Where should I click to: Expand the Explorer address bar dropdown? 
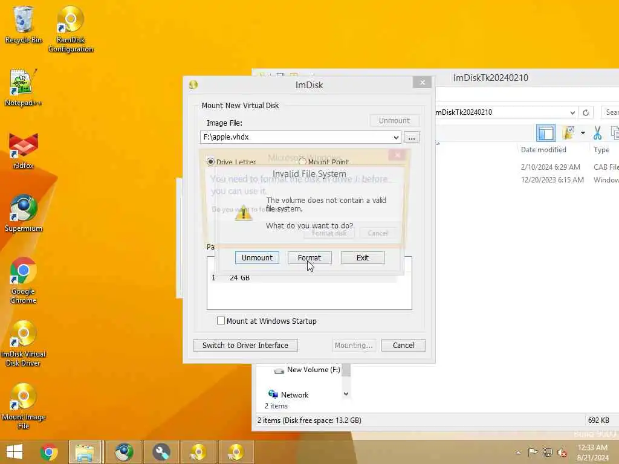click(x=572, y=113)
